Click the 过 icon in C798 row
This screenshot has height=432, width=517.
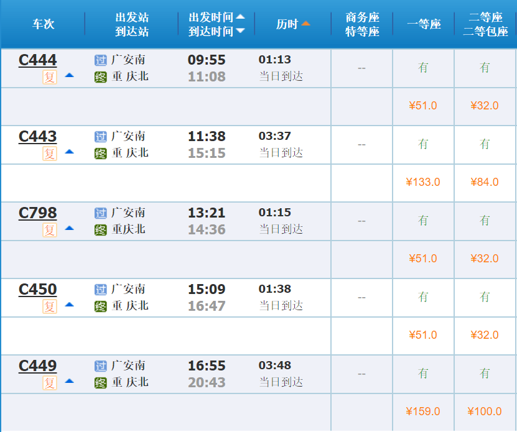[x=101, y=213]
